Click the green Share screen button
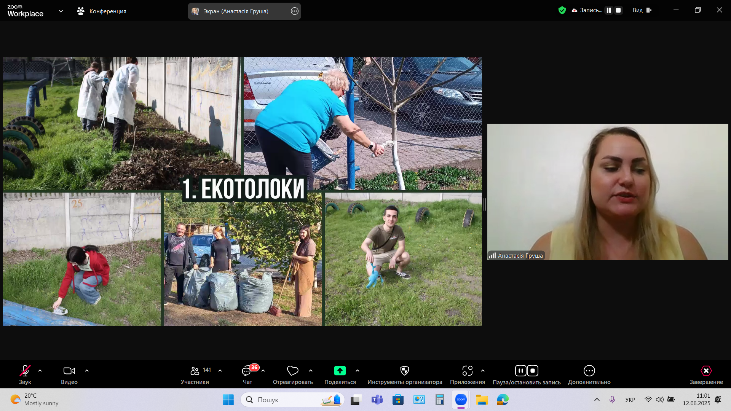 (x=340, y=371)
